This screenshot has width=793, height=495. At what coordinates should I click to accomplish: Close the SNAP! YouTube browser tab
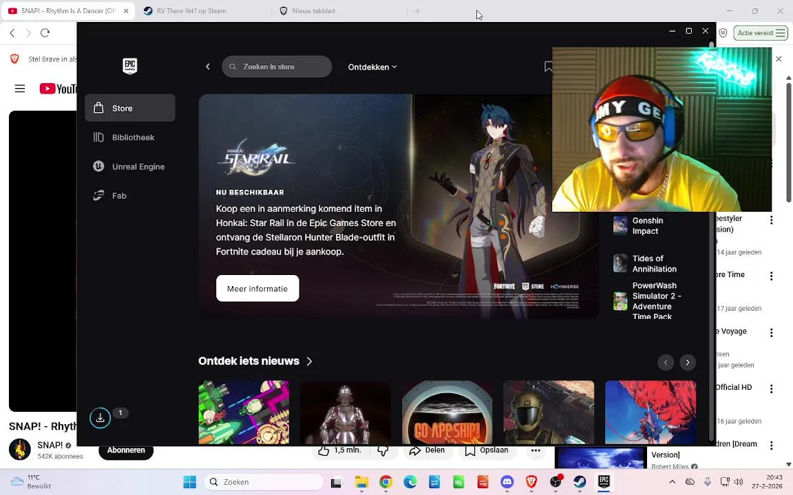tap(126, 10)
